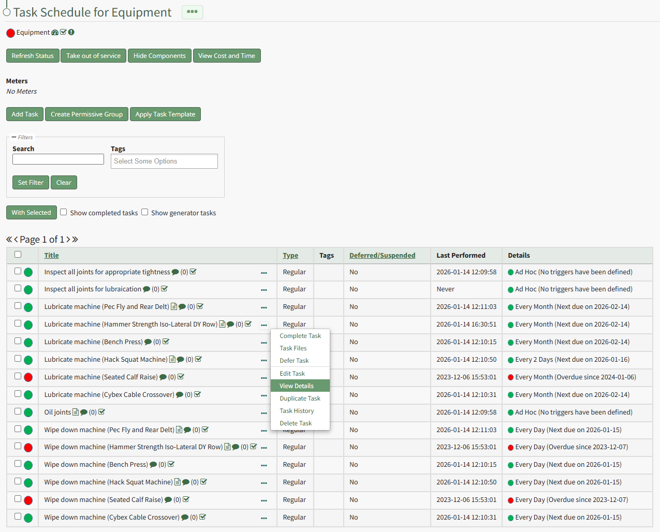Click check-square icon on Lubricate machine (Bench Press)
The height and width of the screenshot is (532, 660).
(166, 342)
